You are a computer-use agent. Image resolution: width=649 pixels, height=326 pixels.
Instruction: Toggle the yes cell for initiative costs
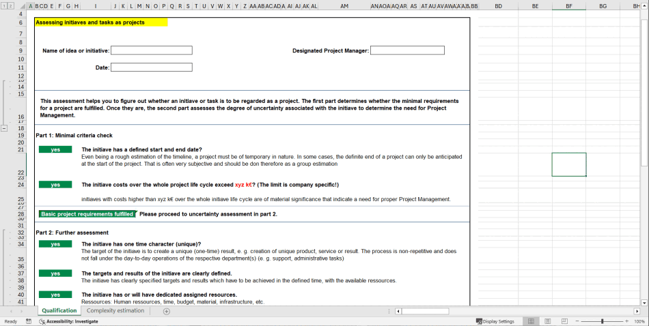pos(55,184)
